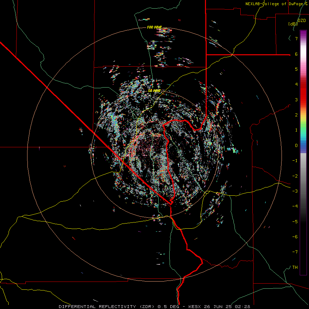This screenshot has width=309, height=309.
Task: Click the 'DIFFERENTIAL REFLECTIVITY (ZDR)' title text
Action: click(107, 307)
